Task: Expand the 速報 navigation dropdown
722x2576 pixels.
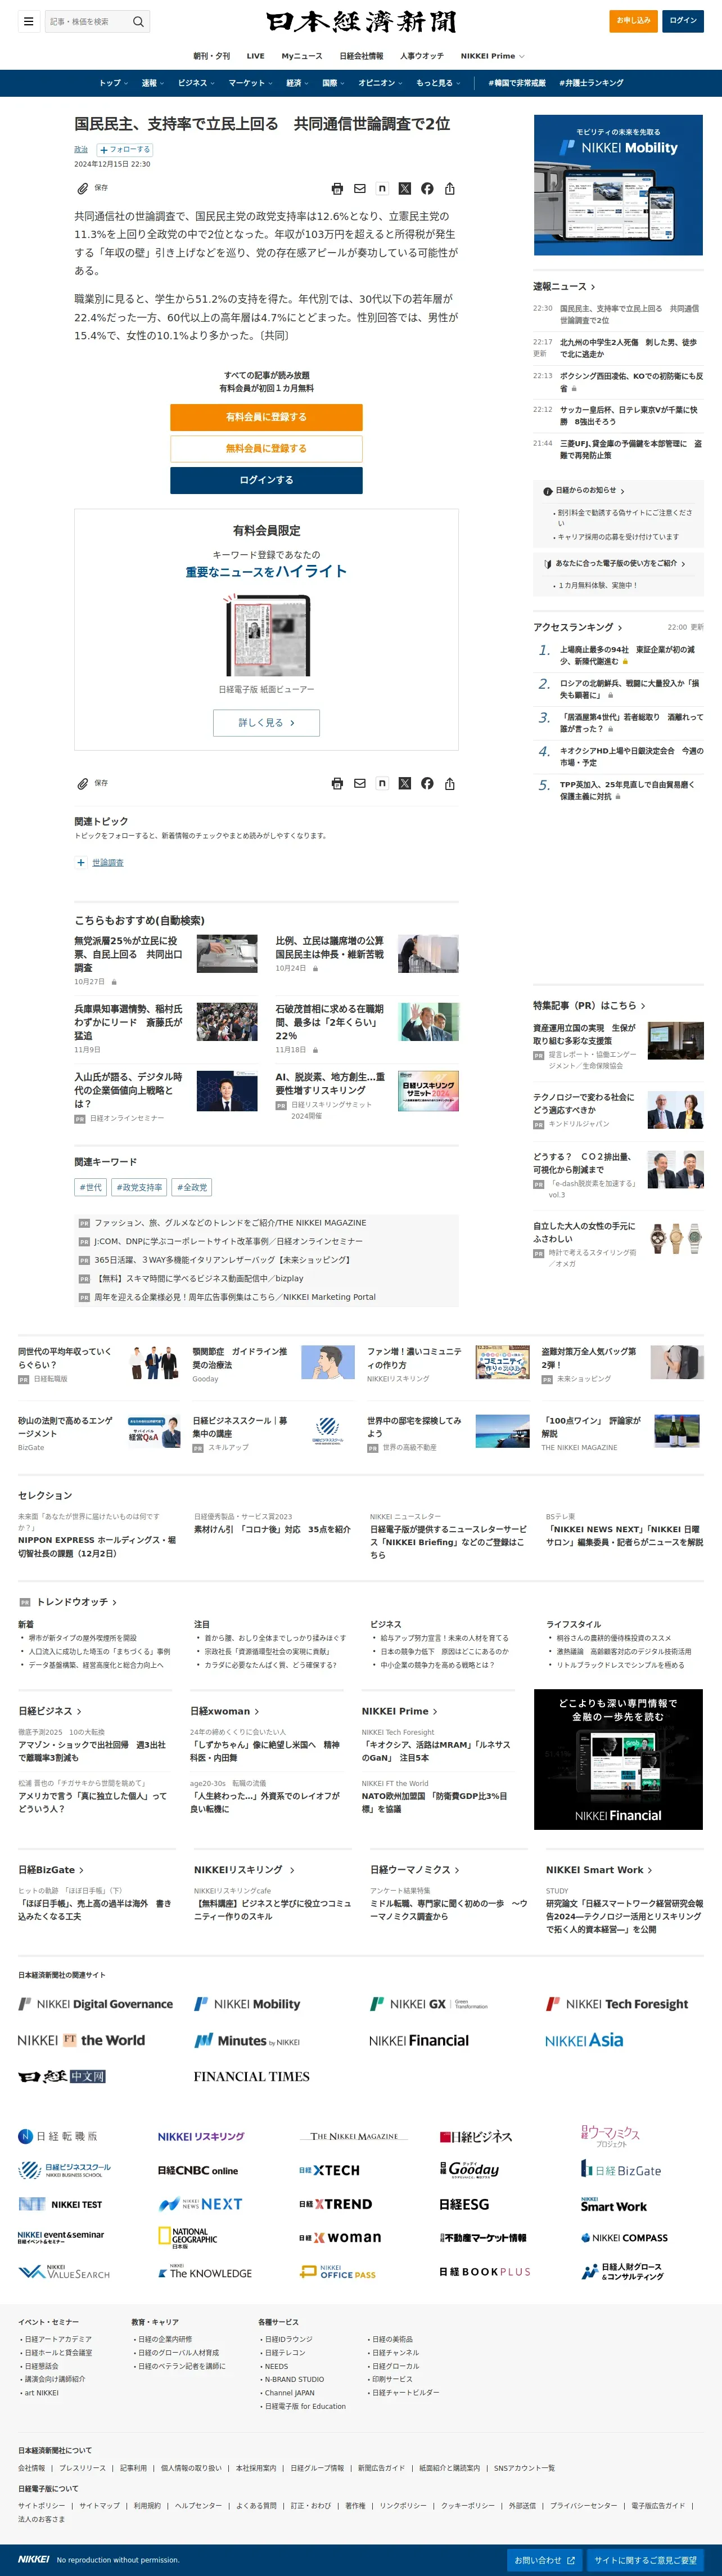Action: pyautogui.click(x=153, y=83)
